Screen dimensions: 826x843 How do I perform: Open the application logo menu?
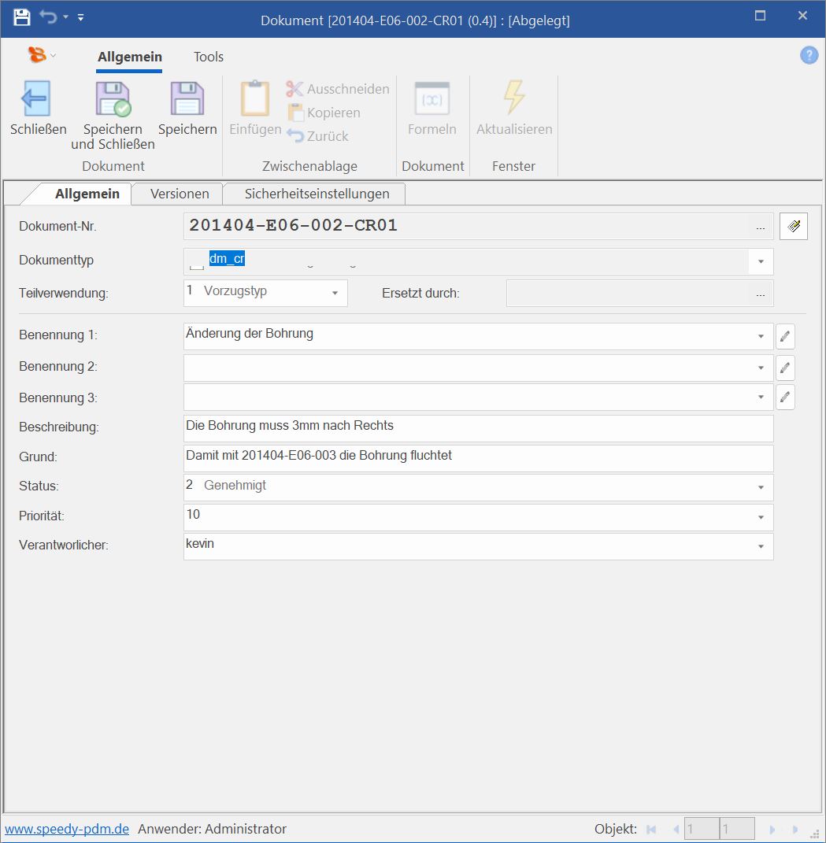38,55
